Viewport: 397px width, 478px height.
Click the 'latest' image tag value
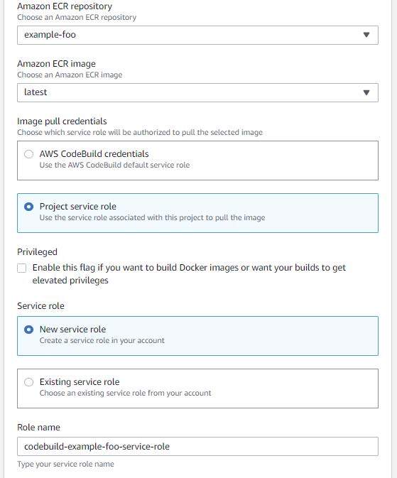coord(36,92)
